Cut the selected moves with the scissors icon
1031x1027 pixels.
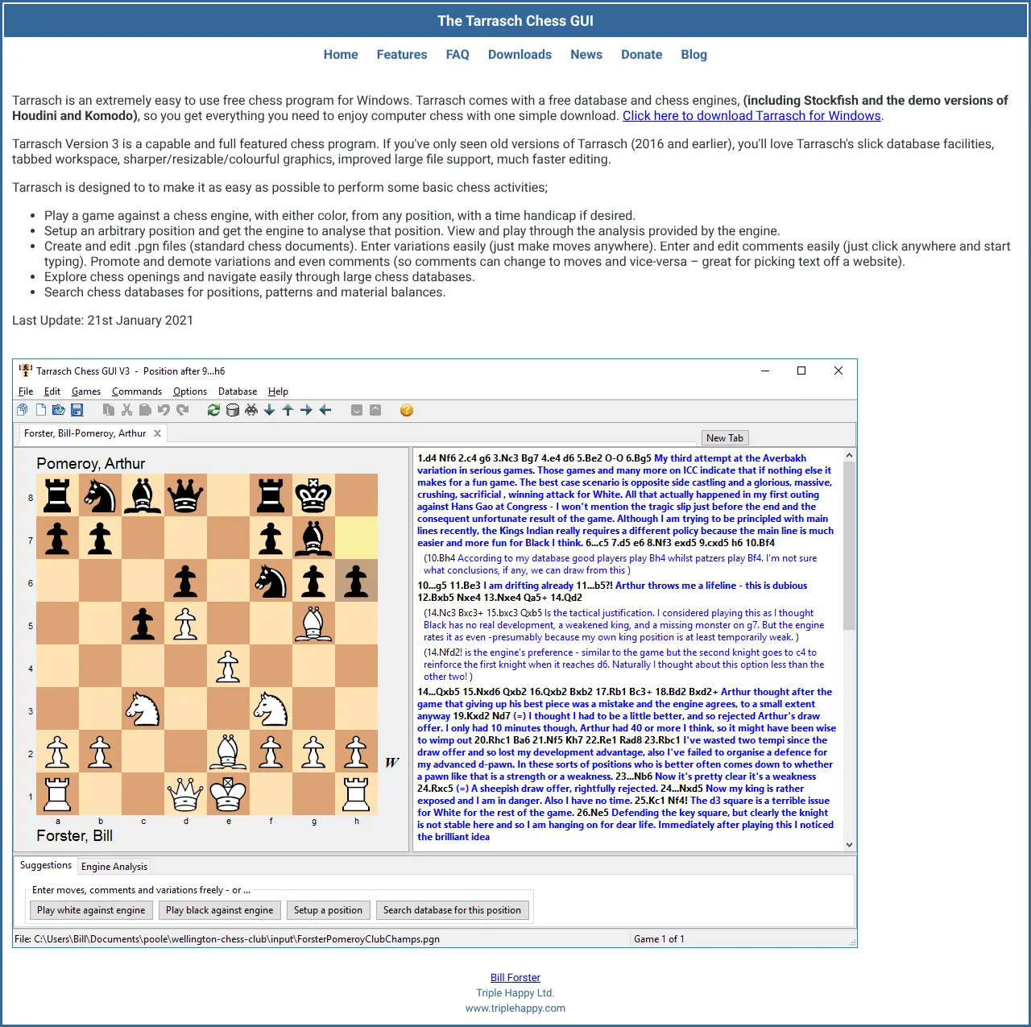tap(126, 410)
